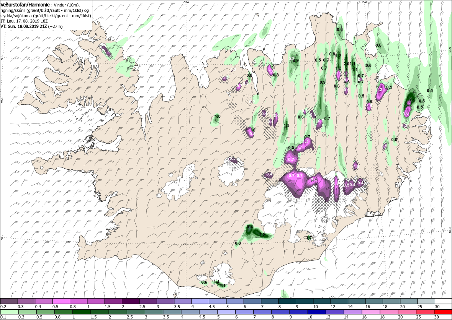Click the pale grey snow legend swatch labeled 25

[x=426, y=301]
